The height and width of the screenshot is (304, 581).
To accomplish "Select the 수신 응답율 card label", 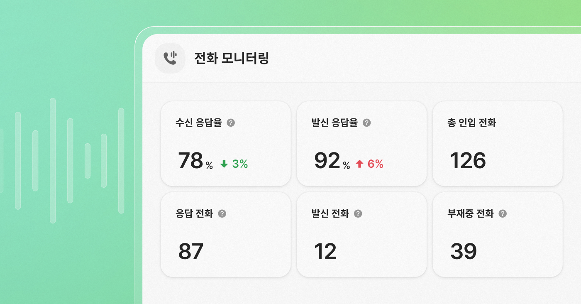I will click(x=199, y=123).
